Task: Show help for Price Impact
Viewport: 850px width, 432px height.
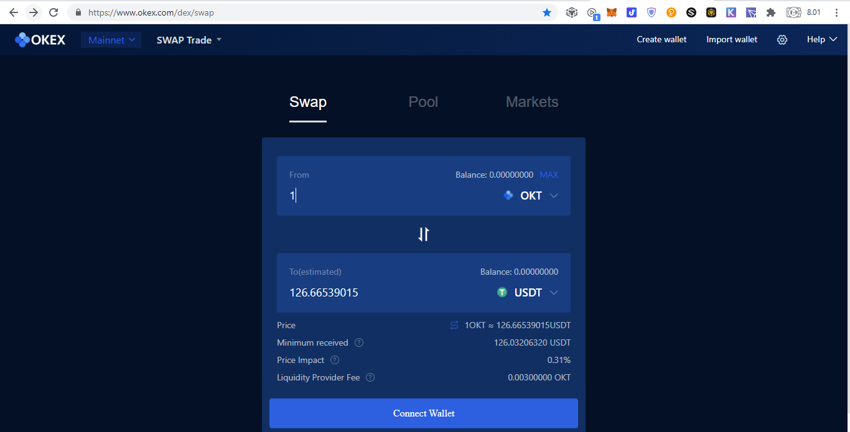Action: pos(335,360)
